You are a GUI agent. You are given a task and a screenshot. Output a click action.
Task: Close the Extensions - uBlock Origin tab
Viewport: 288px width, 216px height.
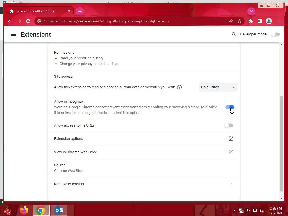69,11
